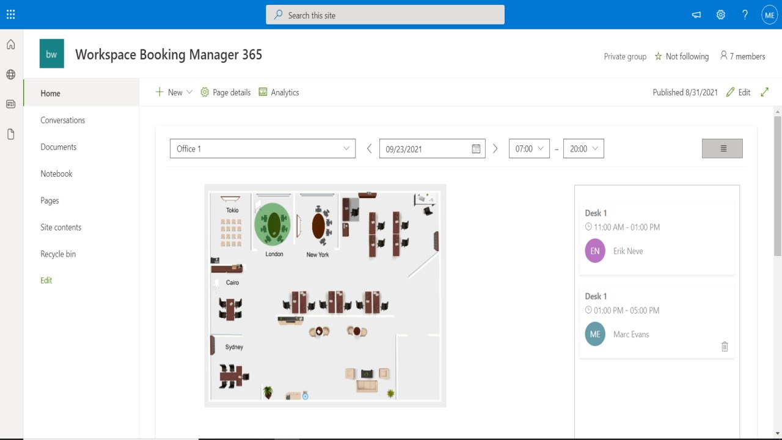Viewport: 782px width, 440px height.
Task: Open the settings gear icon
Action: pyautogui.click(x=721, y=15)
